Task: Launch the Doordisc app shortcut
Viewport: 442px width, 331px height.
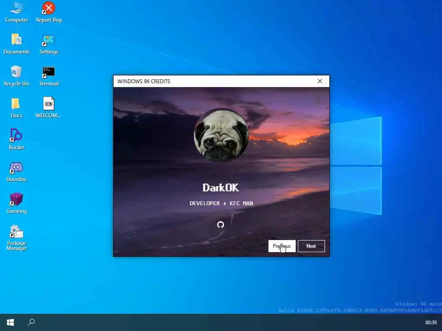Action: point(17,172)
